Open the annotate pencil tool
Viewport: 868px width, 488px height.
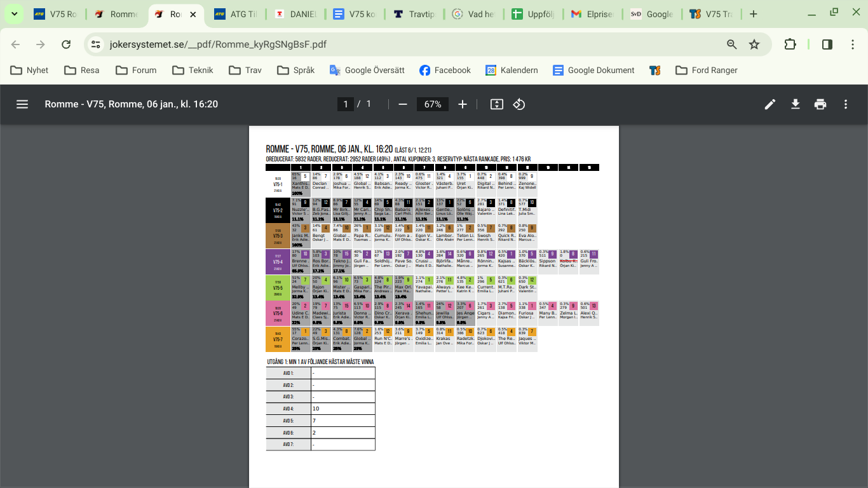tap(770, 104)
